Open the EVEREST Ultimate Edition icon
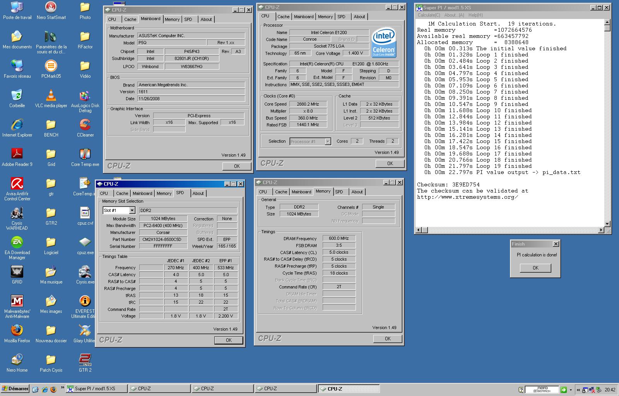This screenshot has width=619, height=396. click(84, 307)
